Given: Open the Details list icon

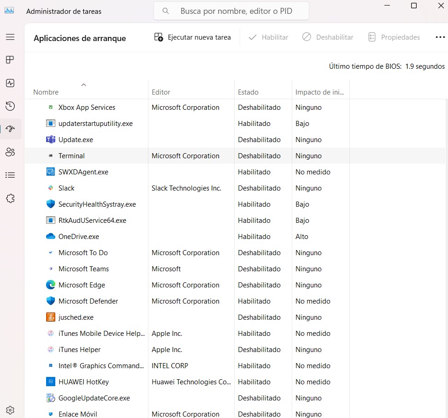Looking at the screenshot, I should click(10, 175).
